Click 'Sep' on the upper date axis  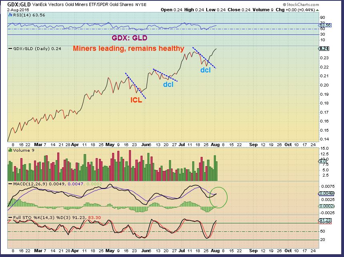(253, 145)
